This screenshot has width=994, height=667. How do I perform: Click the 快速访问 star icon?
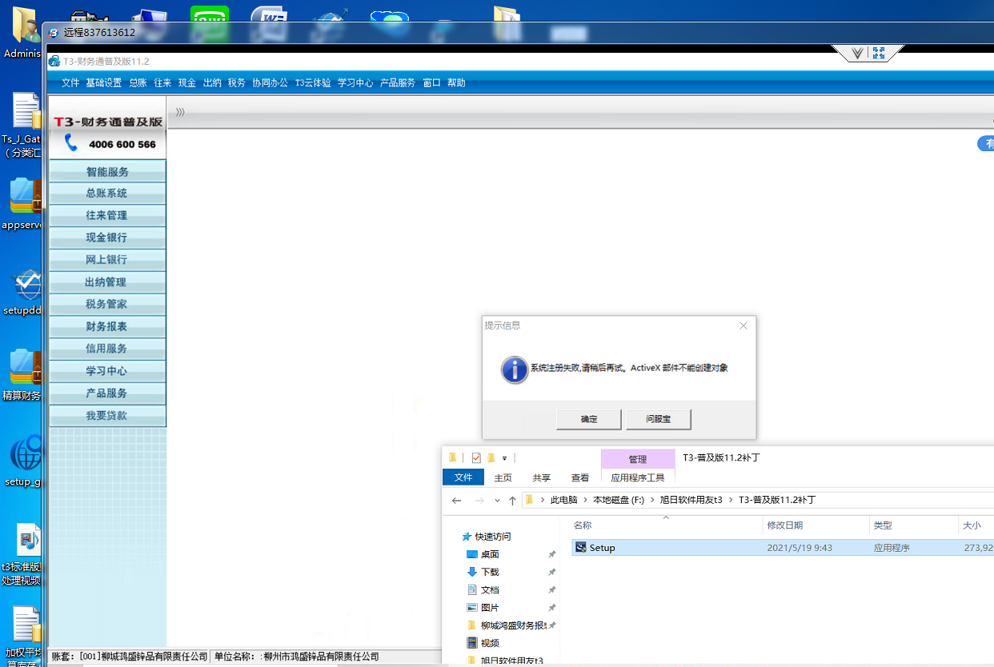pyautogui.click(x=467, y=537)
